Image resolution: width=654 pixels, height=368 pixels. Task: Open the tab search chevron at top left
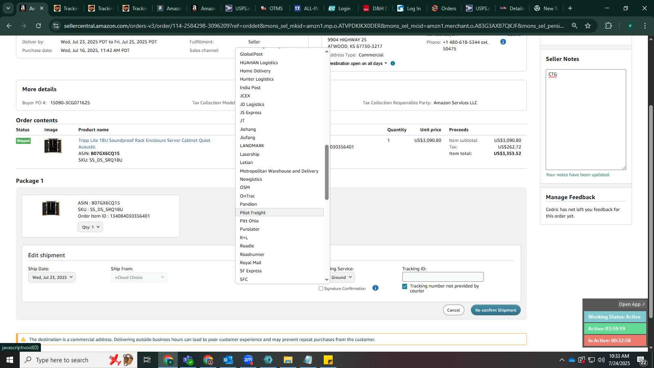8,8
